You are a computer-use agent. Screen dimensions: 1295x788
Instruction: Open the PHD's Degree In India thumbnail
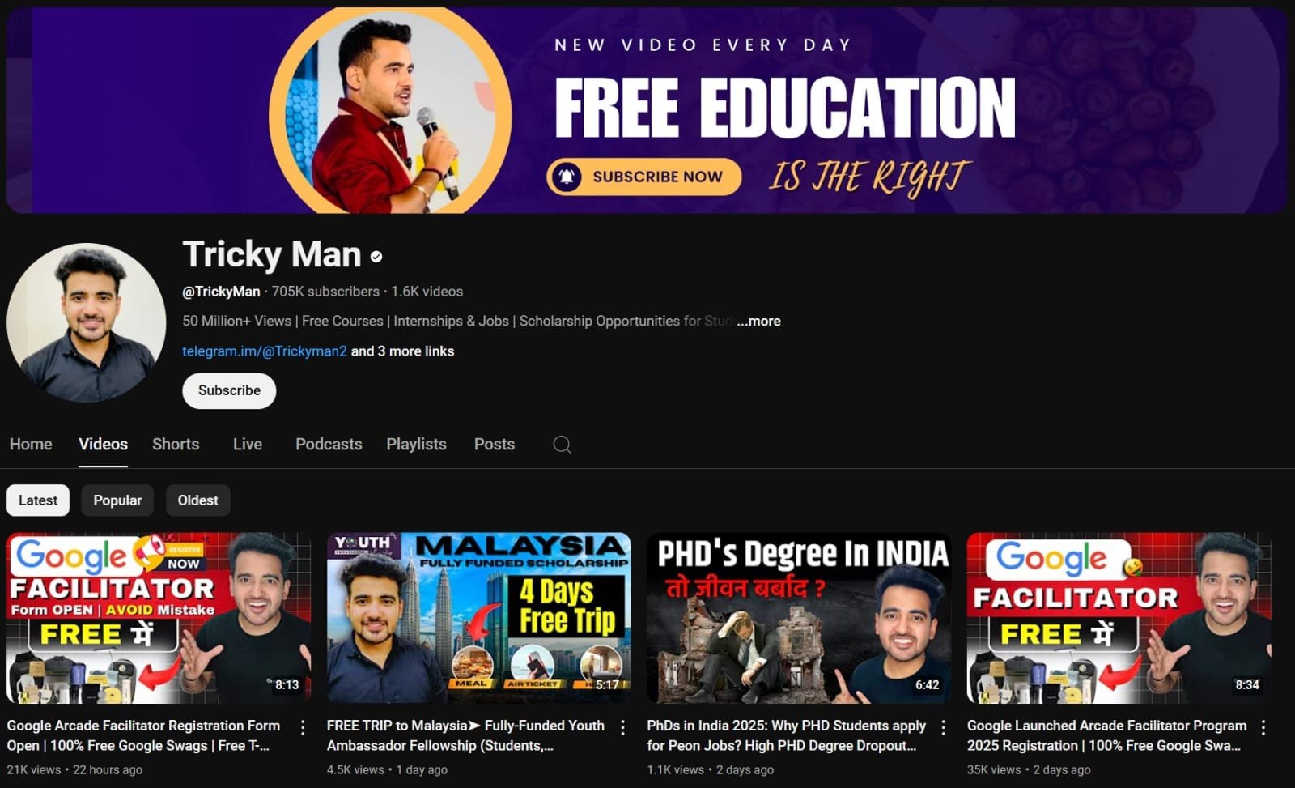[x=798, y=618]
